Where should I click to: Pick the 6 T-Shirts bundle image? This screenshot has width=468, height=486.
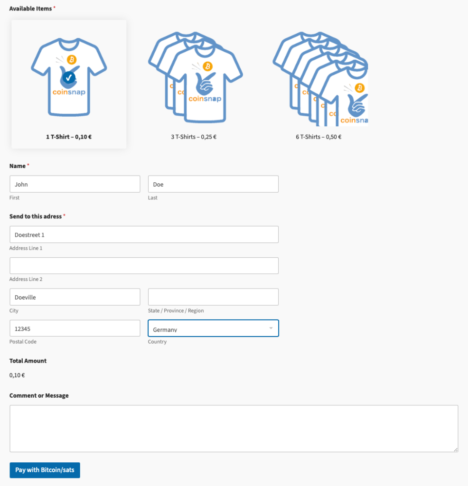pyautogui.click(x=320, y=78)
